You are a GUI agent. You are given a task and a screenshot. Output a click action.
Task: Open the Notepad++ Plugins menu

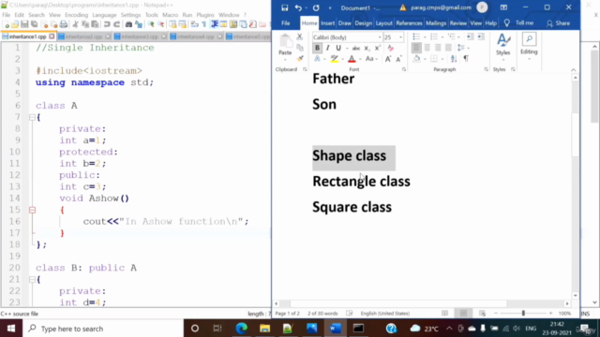(x=205, y=15)
